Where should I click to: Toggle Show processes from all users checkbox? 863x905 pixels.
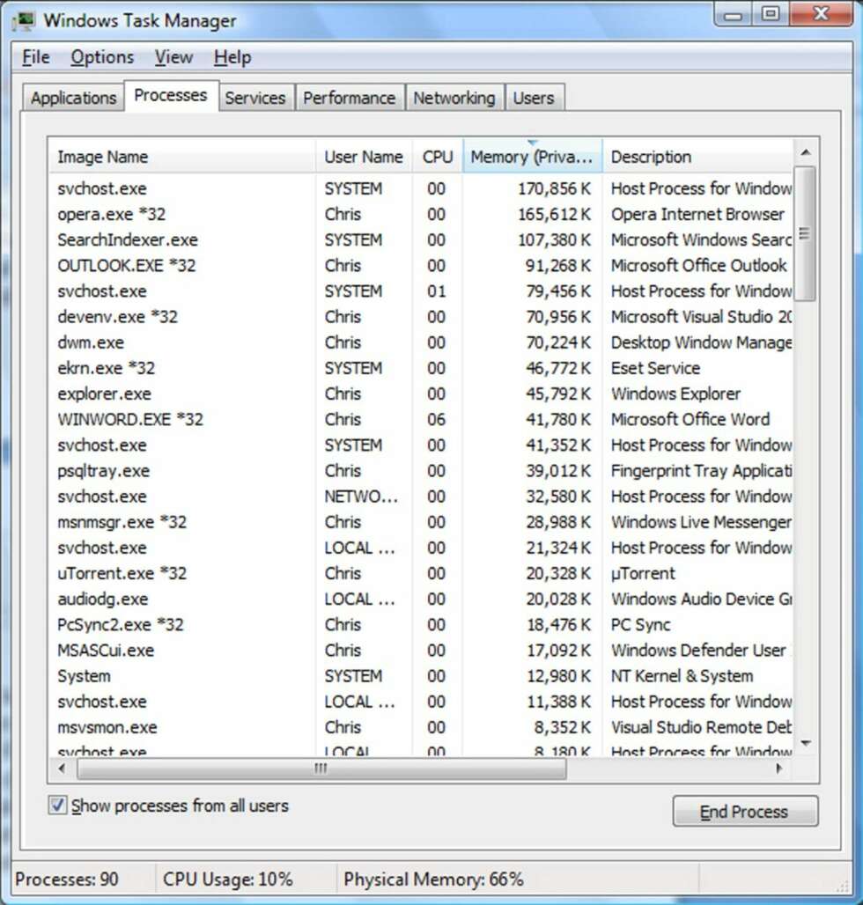[x=57, y=805]
